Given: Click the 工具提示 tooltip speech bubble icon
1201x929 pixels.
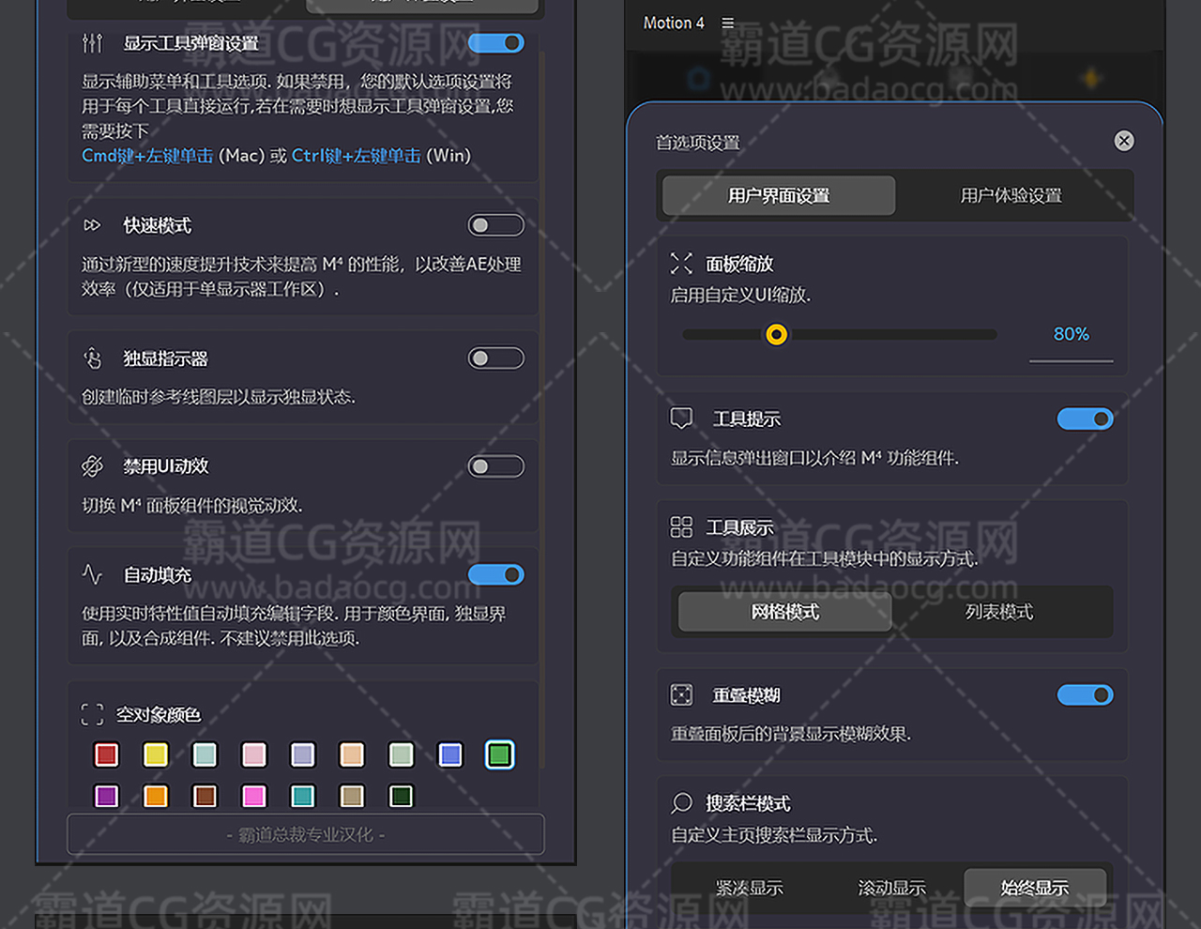Looking at the screenshot, I should [x=681, y=419].
